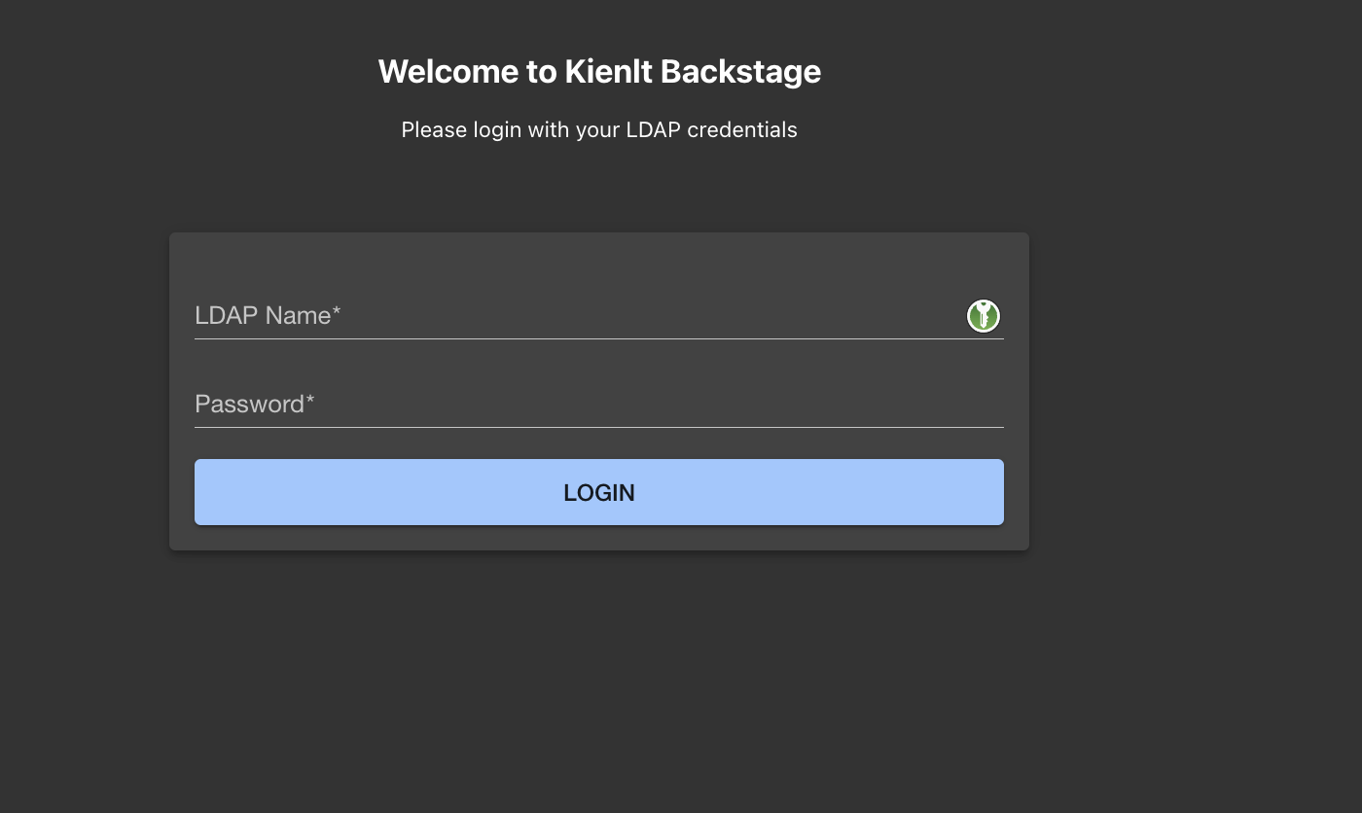Click the word "LDAP" in the subtitle
The width and height of the screenshot is (1362, 813).
tap(653, 130)
